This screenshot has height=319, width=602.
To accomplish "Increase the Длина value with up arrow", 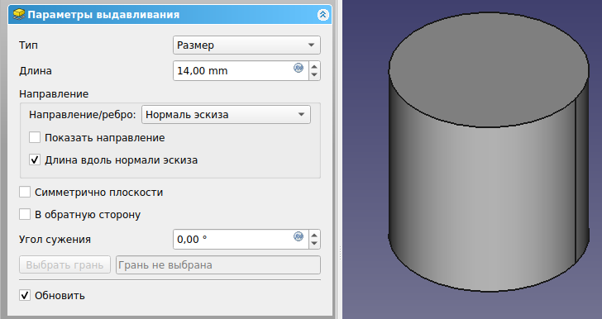I will click(x=314, y=66).
